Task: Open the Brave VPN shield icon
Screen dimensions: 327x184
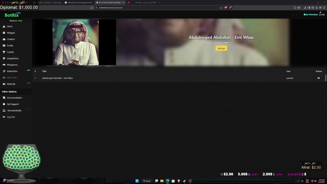Action: [320, 8]
